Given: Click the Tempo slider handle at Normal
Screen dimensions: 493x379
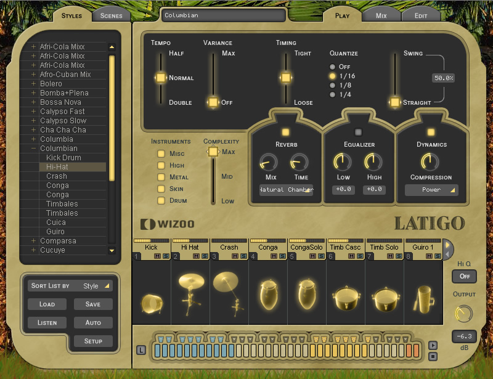Looking at the screenshot, I should point(161,78).
